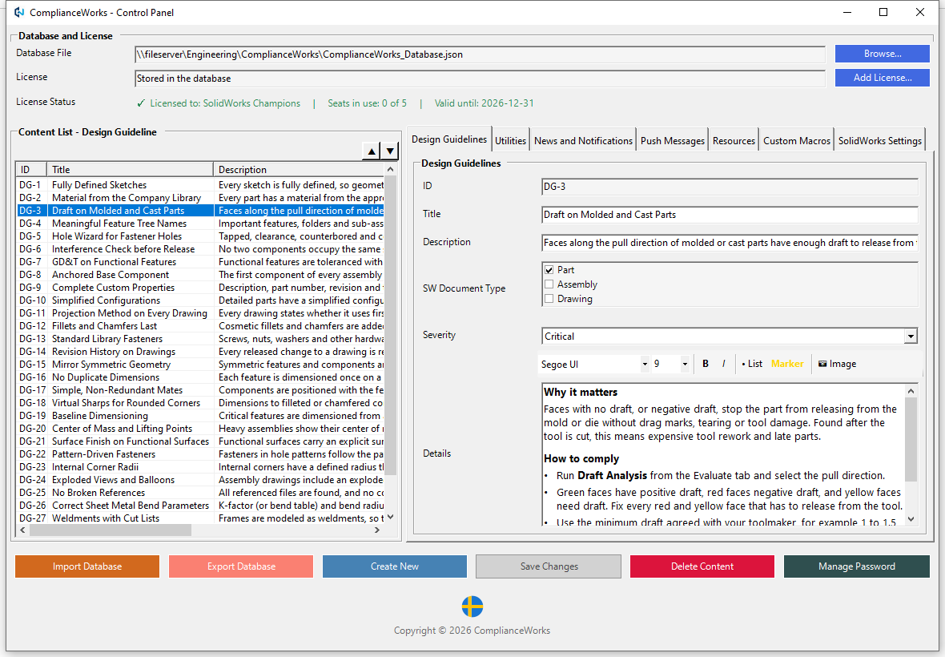Viewport: 945px width, 657px height.
Task: Move selected guideline up with up arrow
Action: coord(372,151)
